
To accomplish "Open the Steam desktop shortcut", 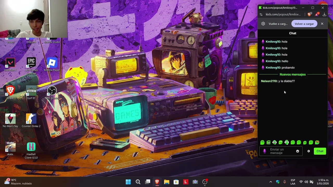I will click(10, 41).
